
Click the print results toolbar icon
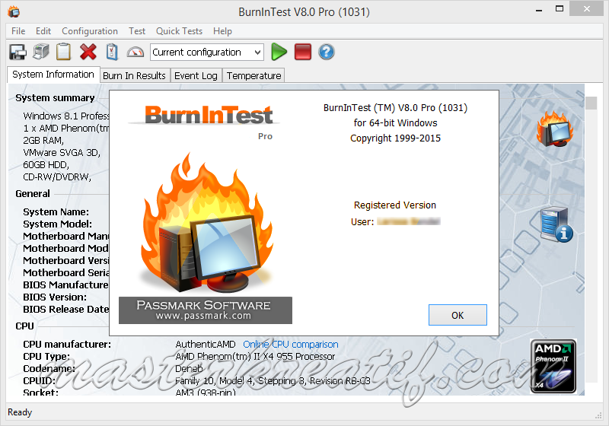41,52
